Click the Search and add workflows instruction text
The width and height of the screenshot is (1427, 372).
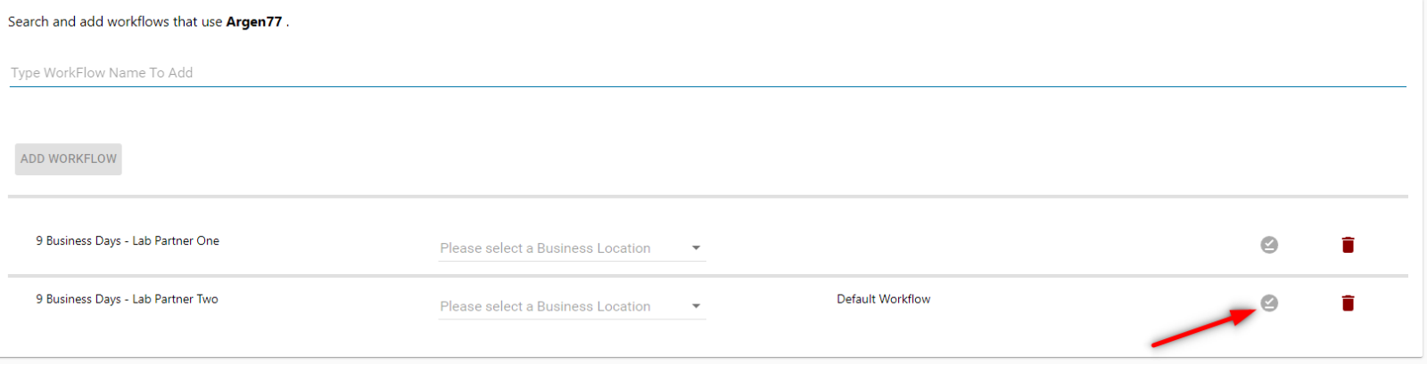pos(148,21)
